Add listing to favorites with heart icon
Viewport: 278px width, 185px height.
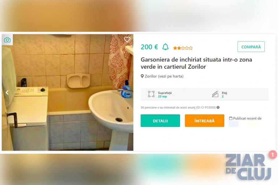tap(127, 39)
